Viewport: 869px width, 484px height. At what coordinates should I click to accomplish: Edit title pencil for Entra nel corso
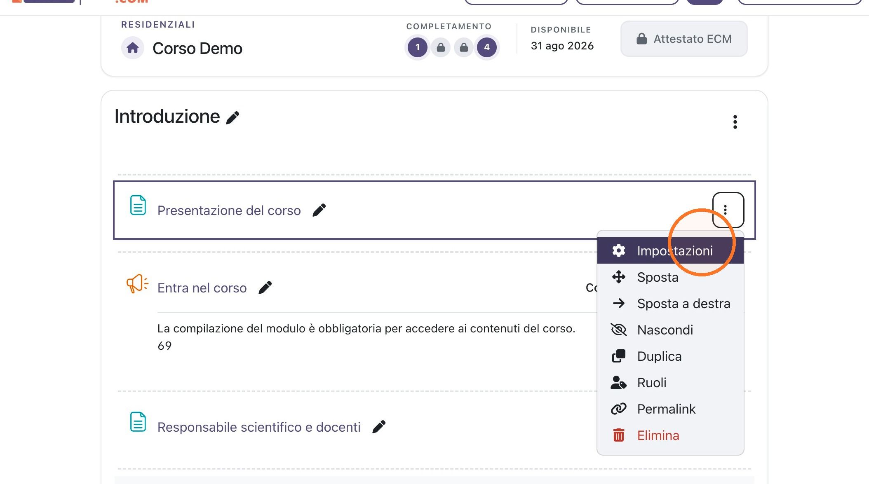265,288
